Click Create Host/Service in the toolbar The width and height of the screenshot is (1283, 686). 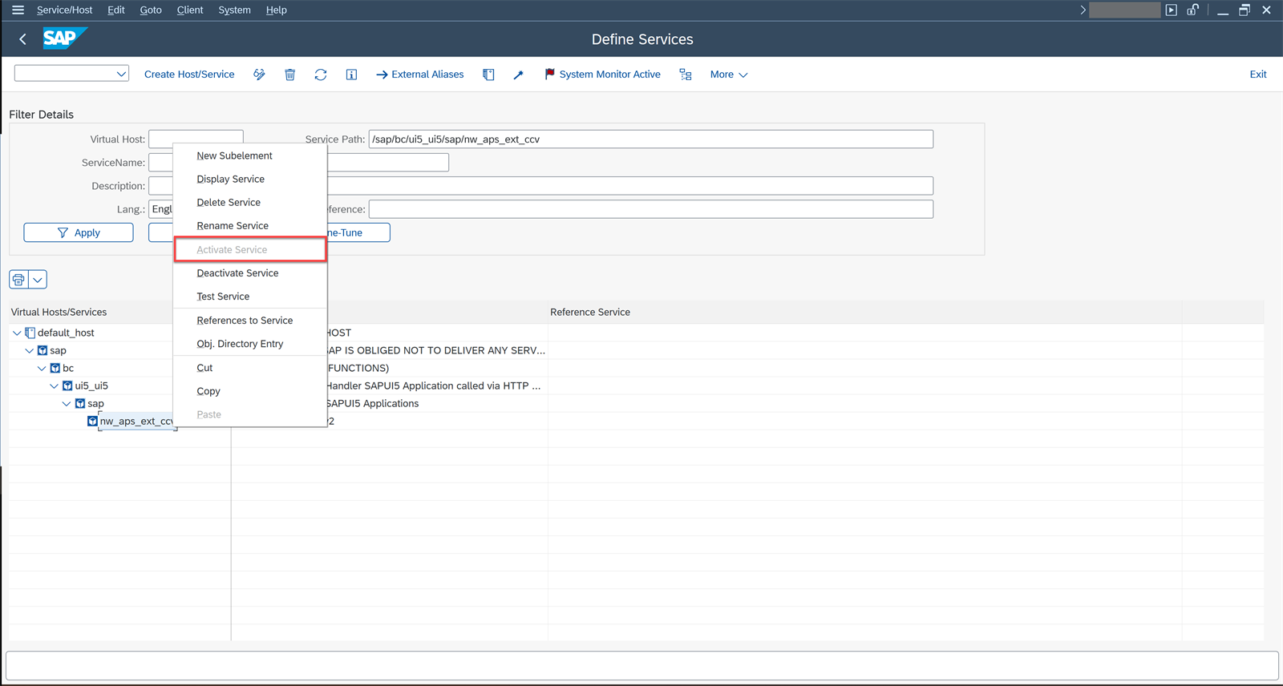(189, 75)
